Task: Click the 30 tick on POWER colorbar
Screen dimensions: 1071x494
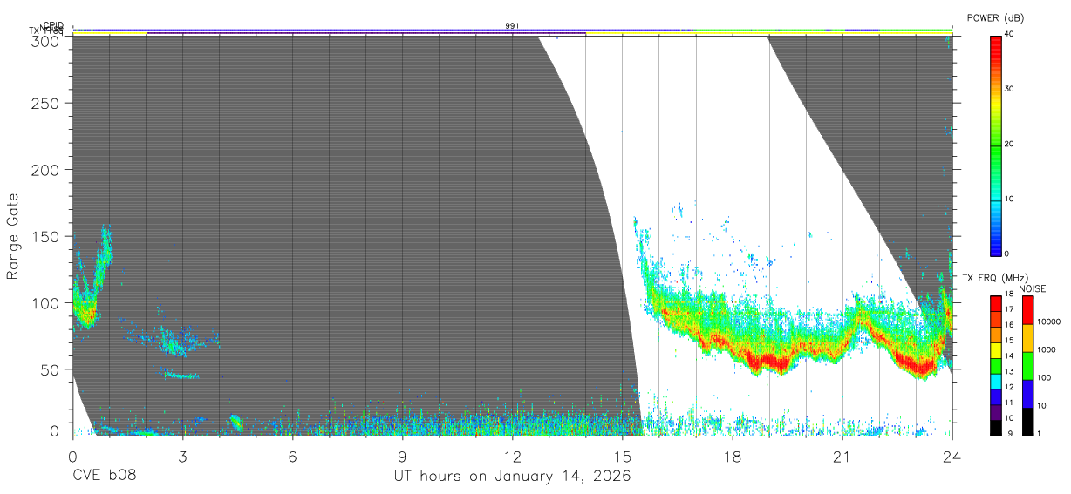Action: 1010,89
